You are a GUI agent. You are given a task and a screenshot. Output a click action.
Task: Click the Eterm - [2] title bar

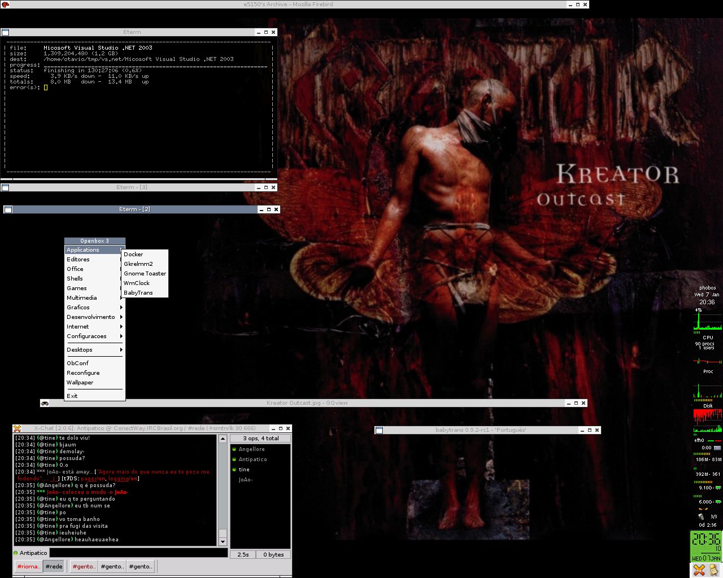tap(134, 209)
